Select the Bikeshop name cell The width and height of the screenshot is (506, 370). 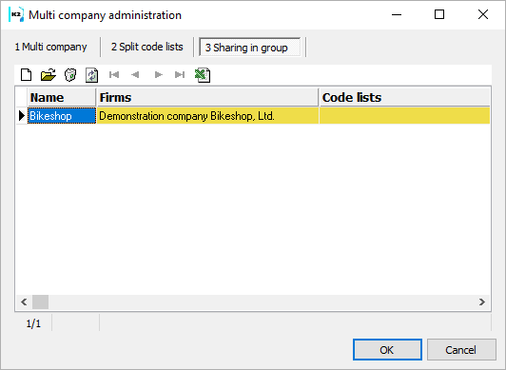62,116
